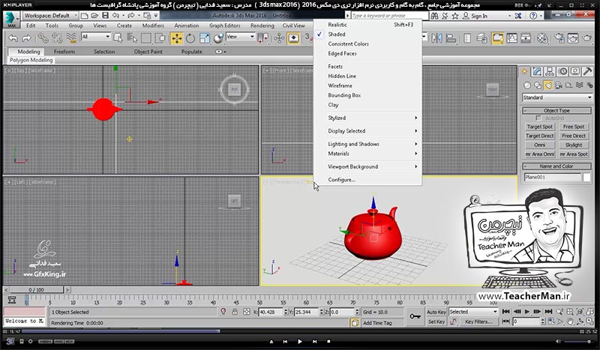Click the 0 / 100 time slider
Viewport: 600px width, 350px height.
(x=37, y=290)
